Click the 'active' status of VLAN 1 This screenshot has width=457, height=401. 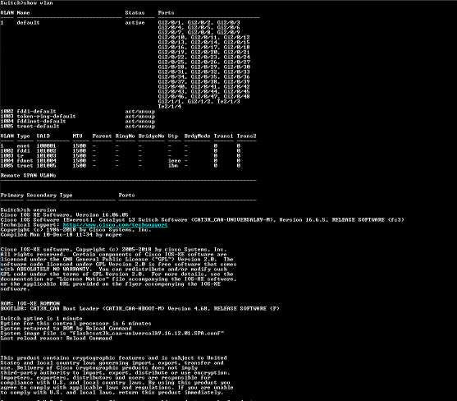coord(135,22)
